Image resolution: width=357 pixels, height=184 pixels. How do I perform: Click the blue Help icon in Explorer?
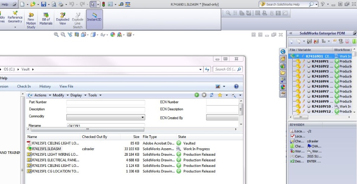(237, 86)
